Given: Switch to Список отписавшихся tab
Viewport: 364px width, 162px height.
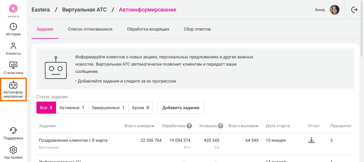Looking at the screenshot, I should point(90,29).
